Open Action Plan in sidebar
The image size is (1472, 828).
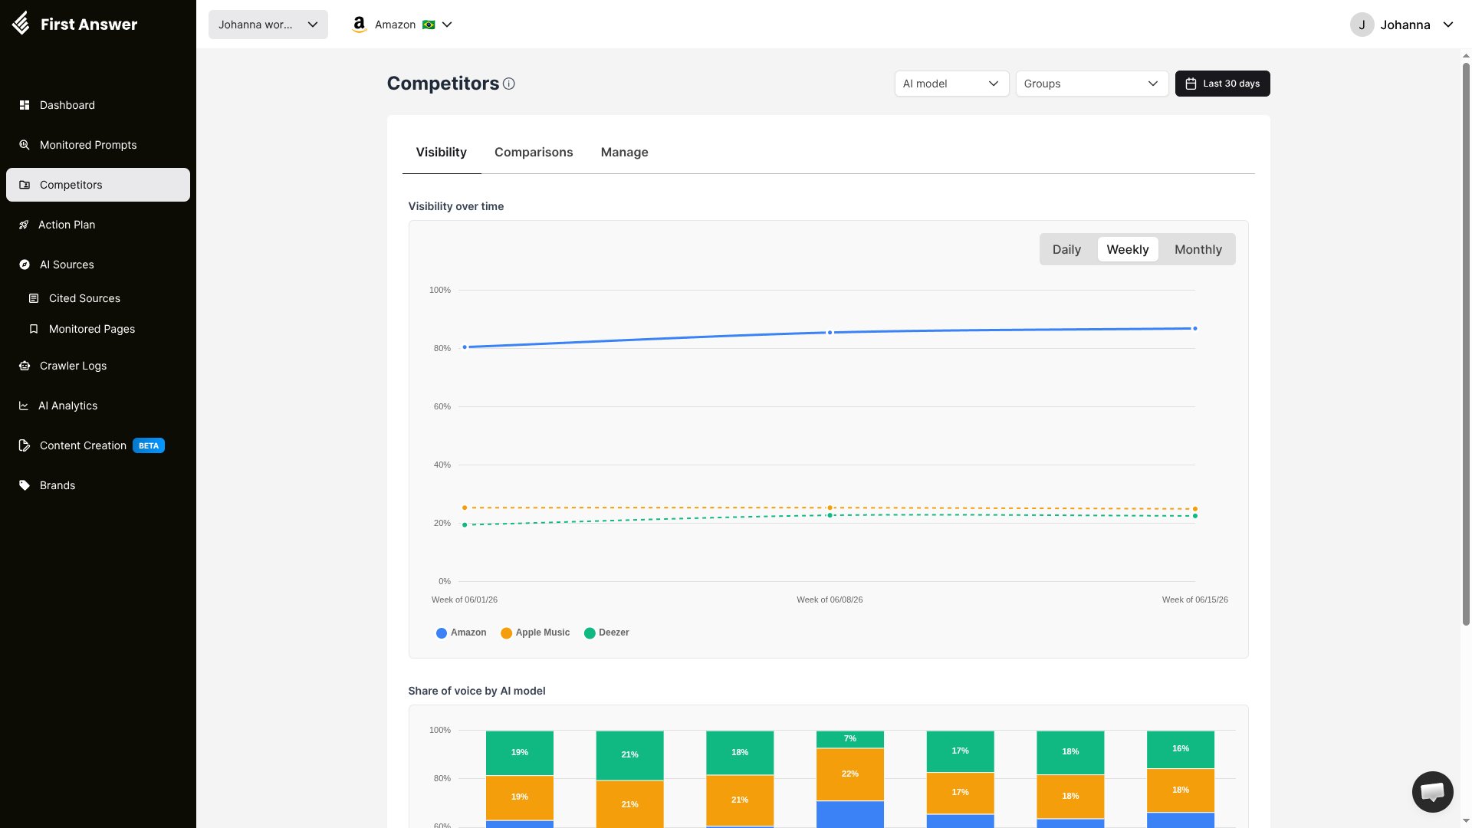pyautogui.click(x=98, y=225)
